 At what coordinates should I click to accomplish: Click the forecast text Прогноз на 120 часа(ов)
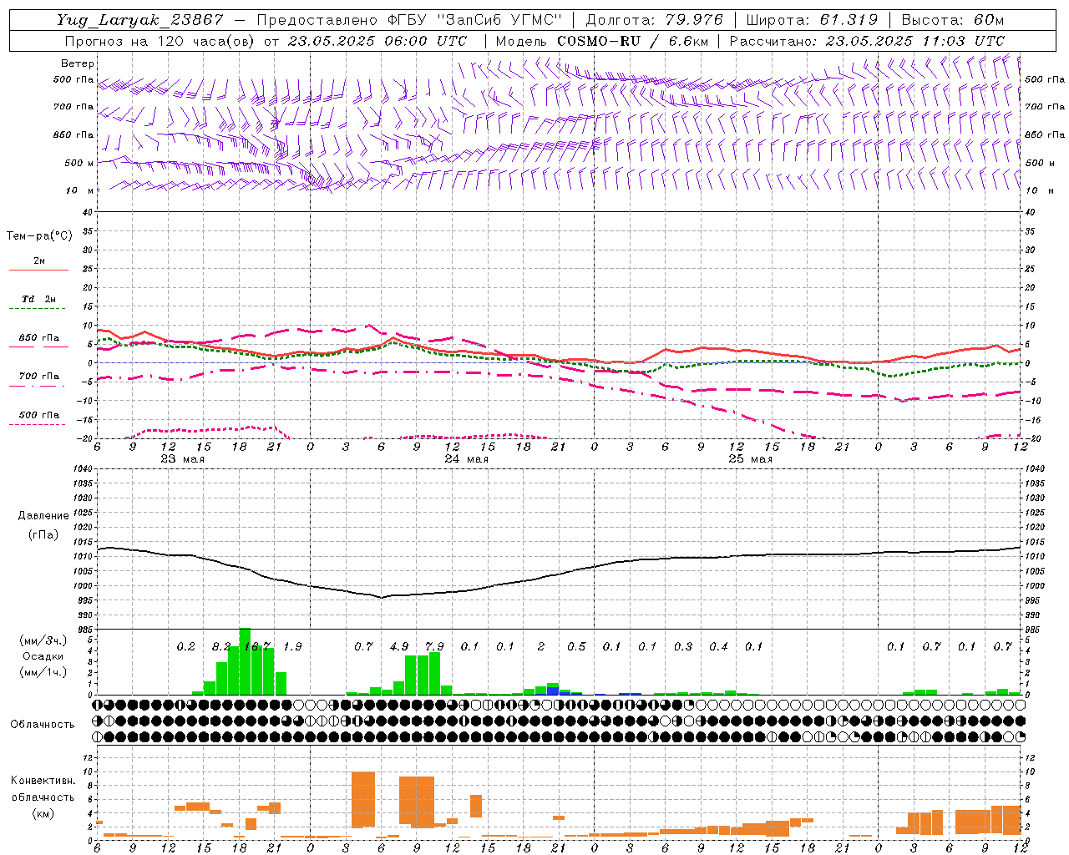pyautogui.click(x=160, y=41)
